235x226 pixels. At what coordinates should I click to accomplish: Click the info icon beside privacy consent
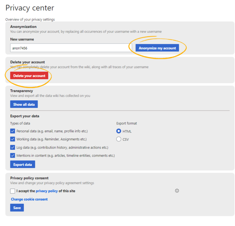[x=177, y=191]
